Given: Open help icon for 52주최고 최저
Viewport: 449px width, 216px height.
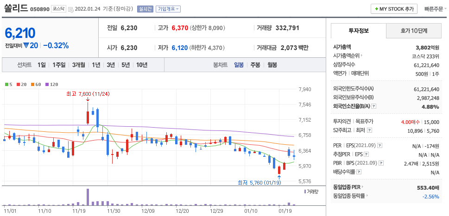Looking at the screenshot, I should [x=370, y=130].
